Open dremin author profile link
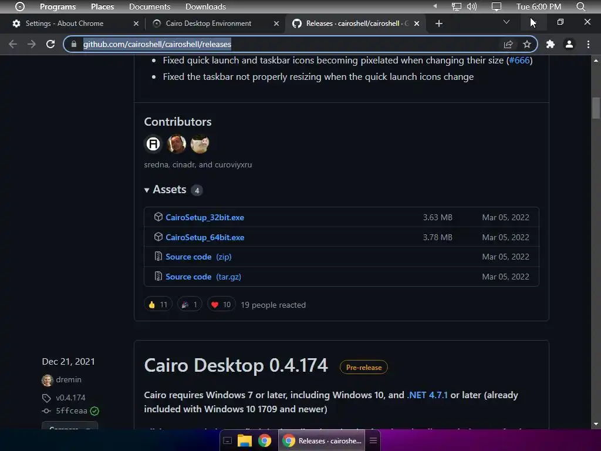This screenshot has height=451, width=601. tap(69, 380)
